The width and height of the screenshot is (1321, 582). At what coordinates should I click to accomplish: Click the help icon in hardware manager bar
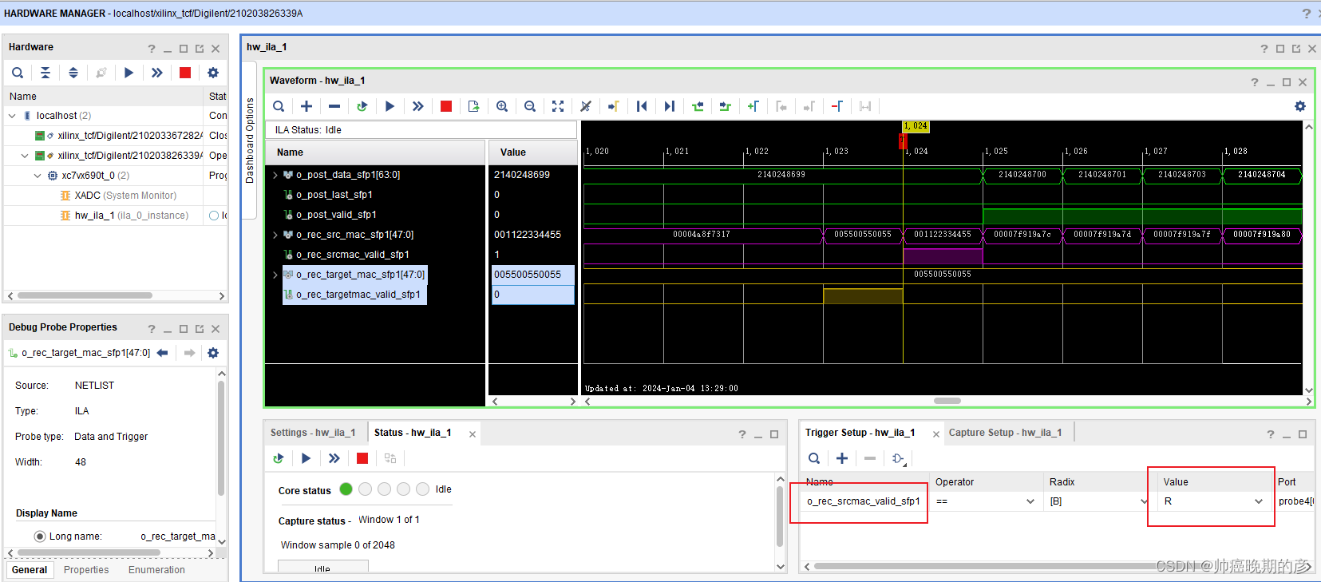(x=1307, y=14)
